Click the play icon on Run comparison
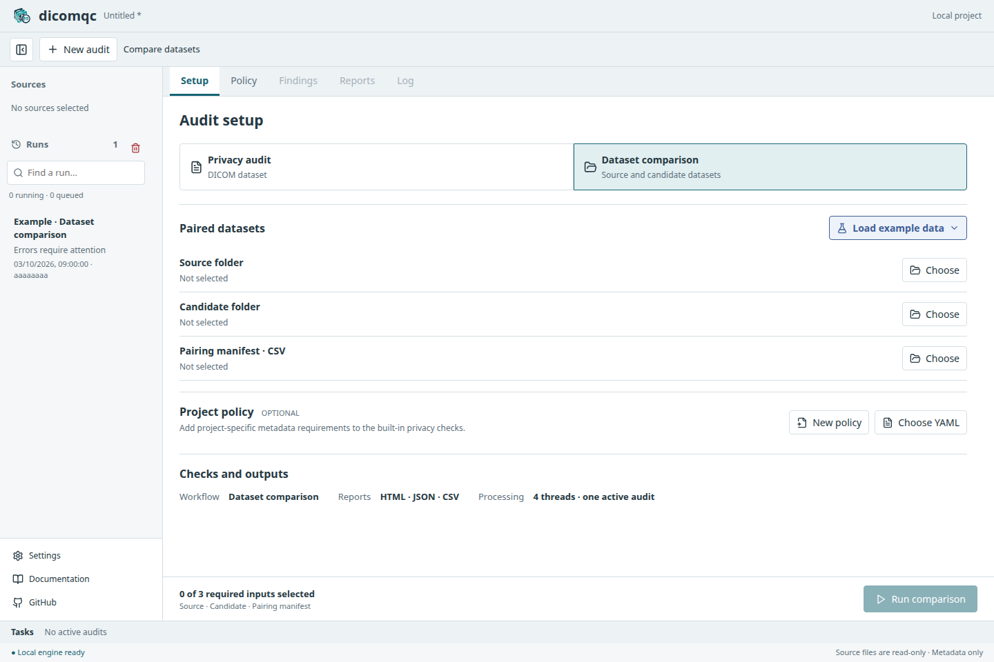 (881, 599)
